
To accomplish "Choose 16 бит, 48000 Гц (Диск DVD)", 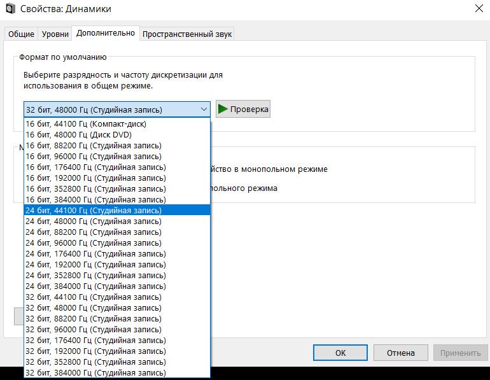I will pos(117,135).
